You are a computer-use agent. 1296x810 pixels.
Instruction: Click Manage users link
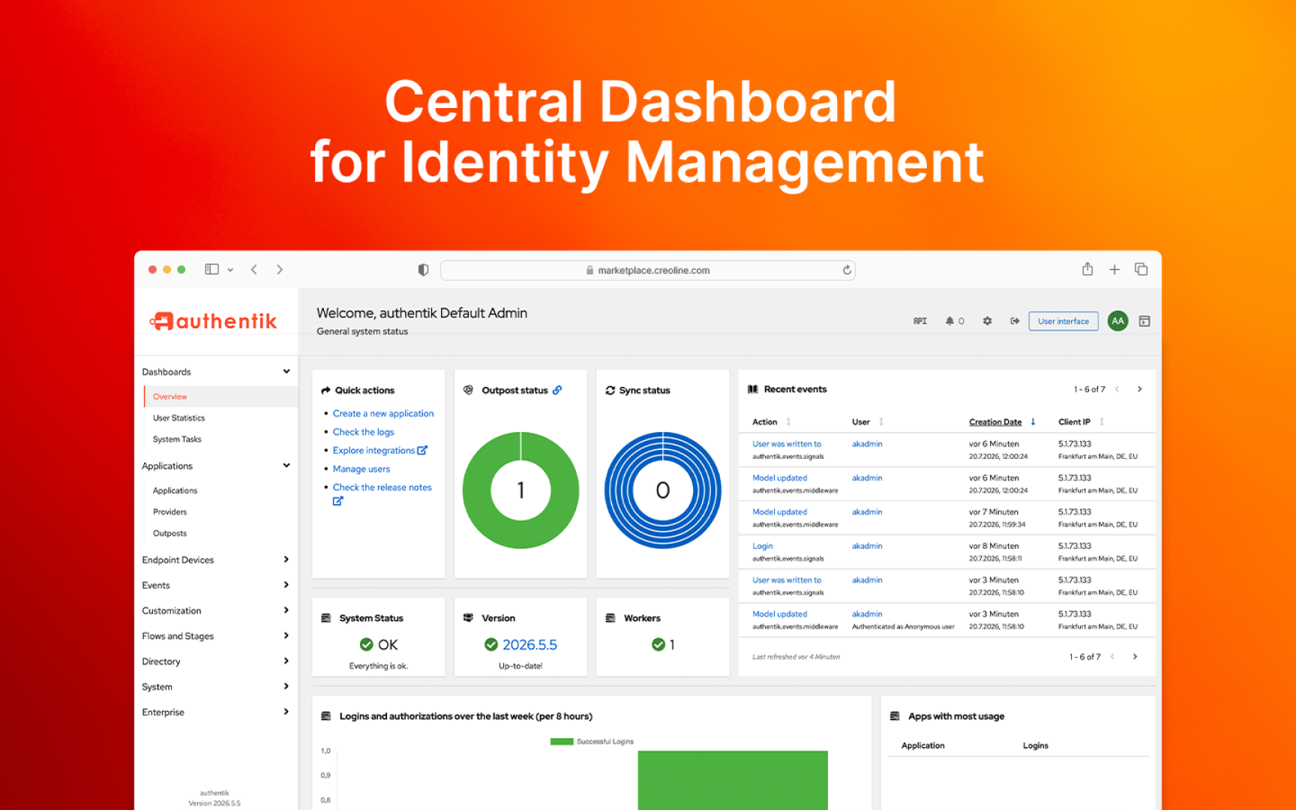pyautogui.click(x=361, y=469)
